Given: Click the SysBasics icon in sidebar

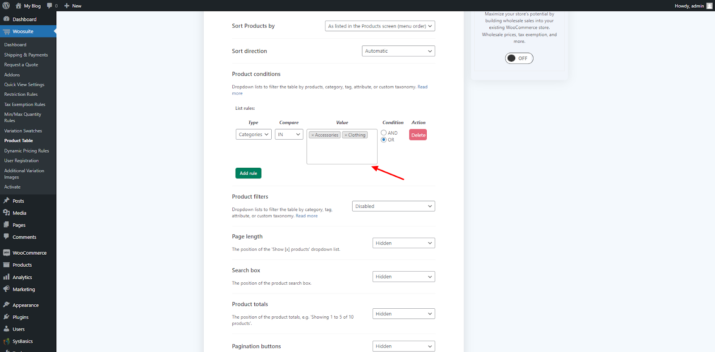Looking at the screenshot, I should tap(6, 341).
